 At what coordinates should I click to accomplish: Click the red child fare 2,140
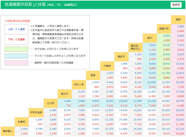point(53,115)
